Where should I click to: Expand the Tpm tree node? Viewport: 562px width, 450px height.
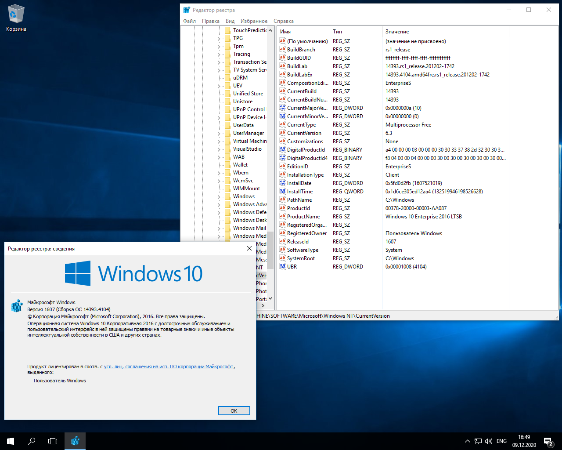click(x=219, y=46)
